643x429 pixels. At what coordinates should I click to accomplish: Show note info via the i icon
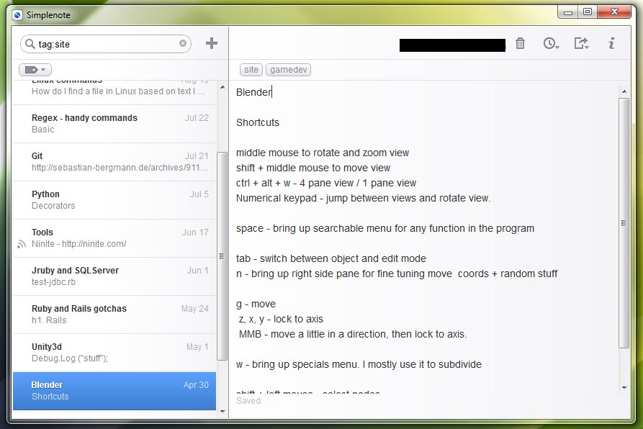611,43
